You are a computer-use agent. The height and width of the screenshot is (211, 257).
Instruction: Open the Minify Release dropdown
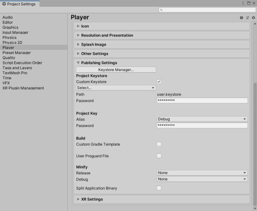pos(202,173)
